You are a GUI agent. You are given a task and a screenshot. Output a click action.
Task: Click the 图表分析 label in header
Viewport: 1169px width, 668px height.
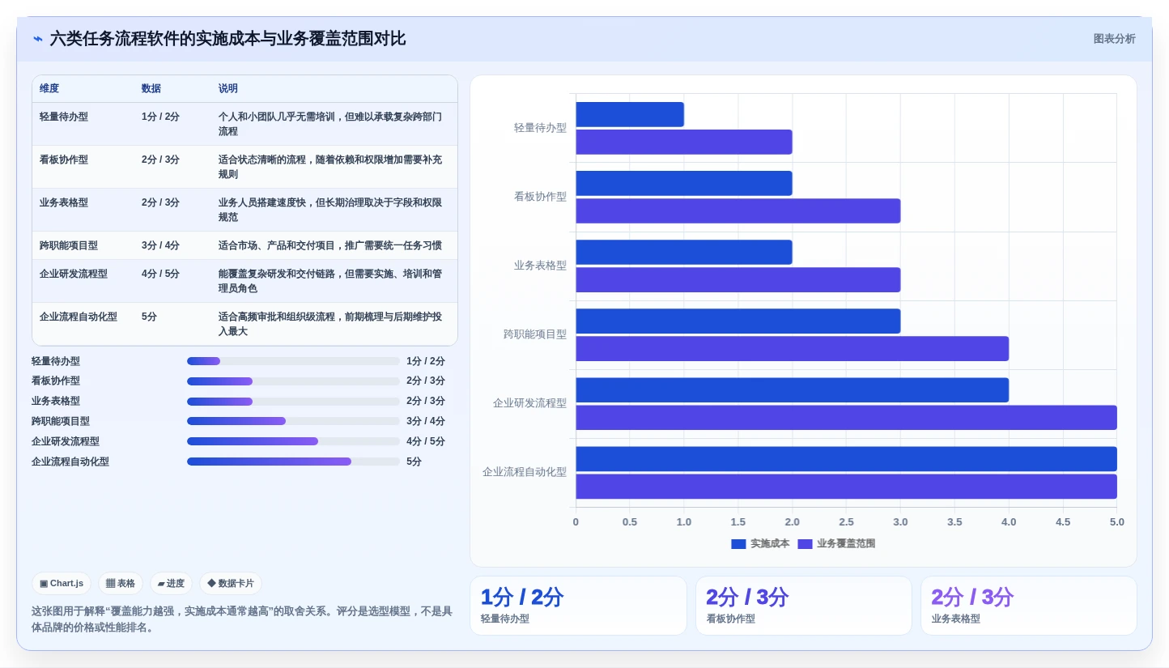pos(1114,39)
